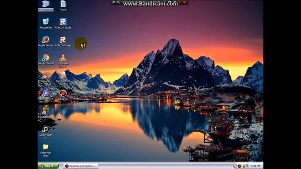The width and height of the screenshot is (301, 169).
Task: Expand hidden system tray icons arrow
Action: [x=235, y=166]
